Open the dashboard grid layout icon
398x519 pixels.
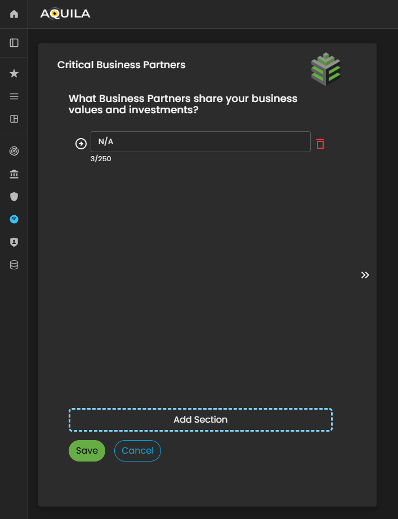coord(14,119)
